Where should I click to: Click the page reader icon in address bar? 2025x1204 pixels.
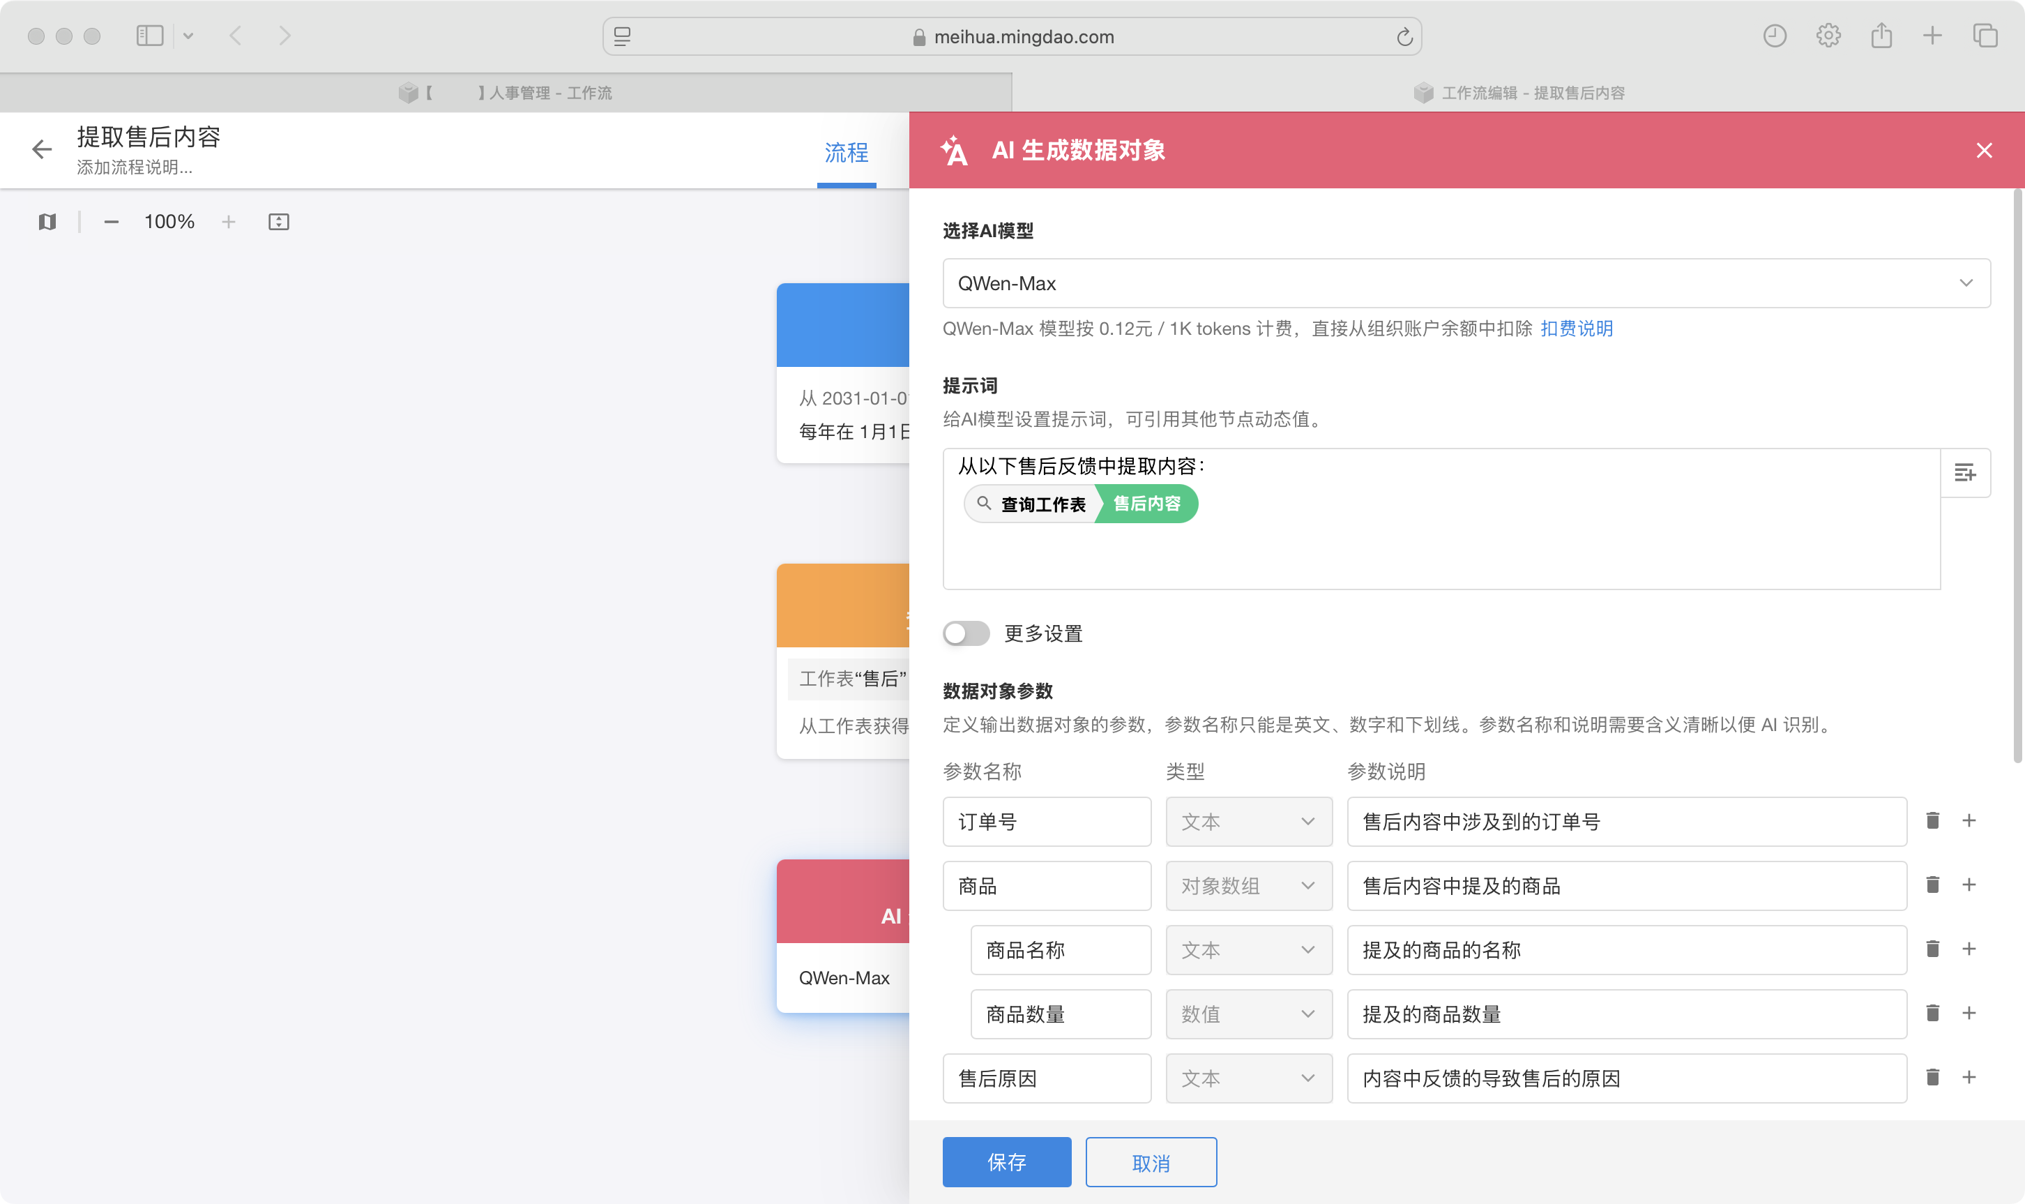point(622,36)
